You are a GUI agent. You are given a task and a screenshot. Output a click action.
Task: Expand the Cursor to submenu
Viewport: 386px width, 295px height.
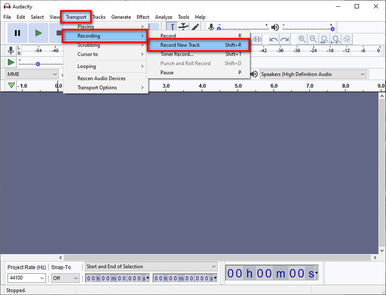tap(106, 54)
